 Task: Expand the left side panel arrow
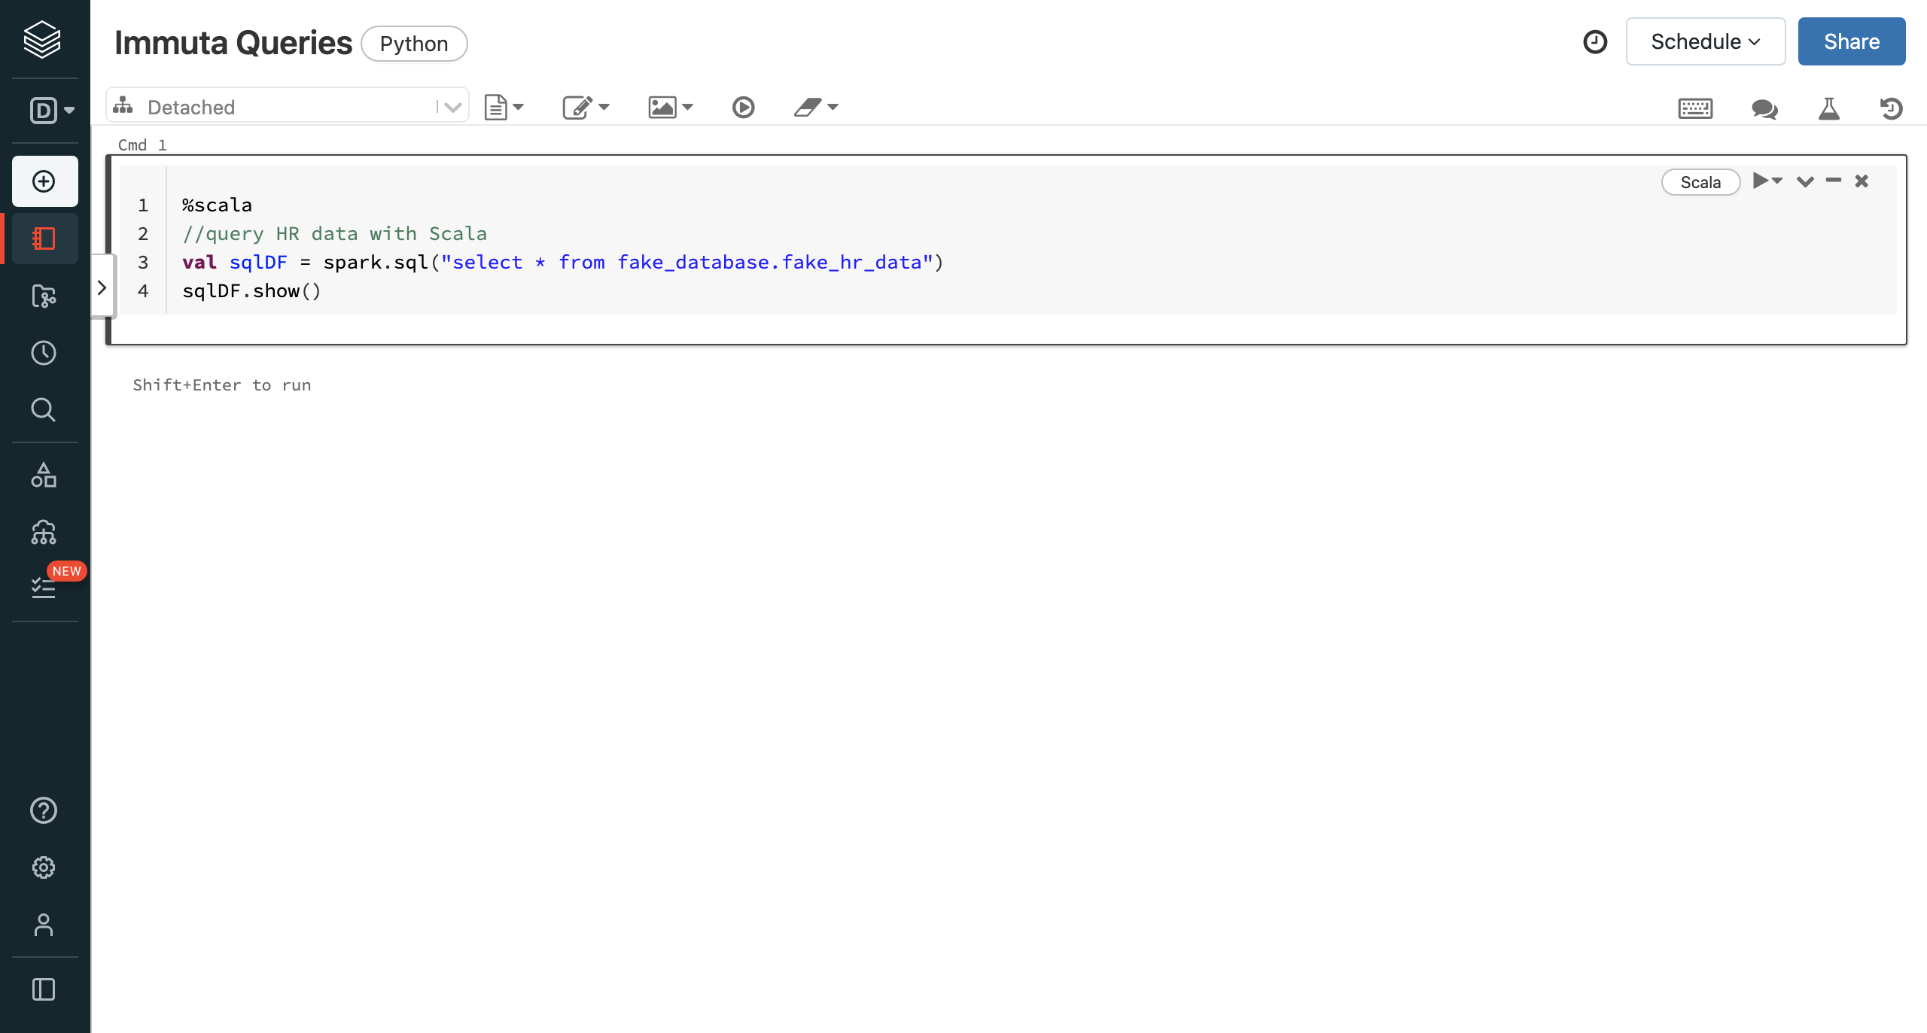coord(102,287)
